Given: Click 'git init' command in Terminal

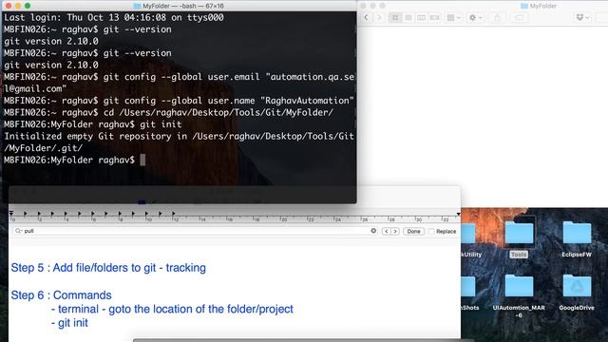Looking at the screenshot, I should (161, 124).
